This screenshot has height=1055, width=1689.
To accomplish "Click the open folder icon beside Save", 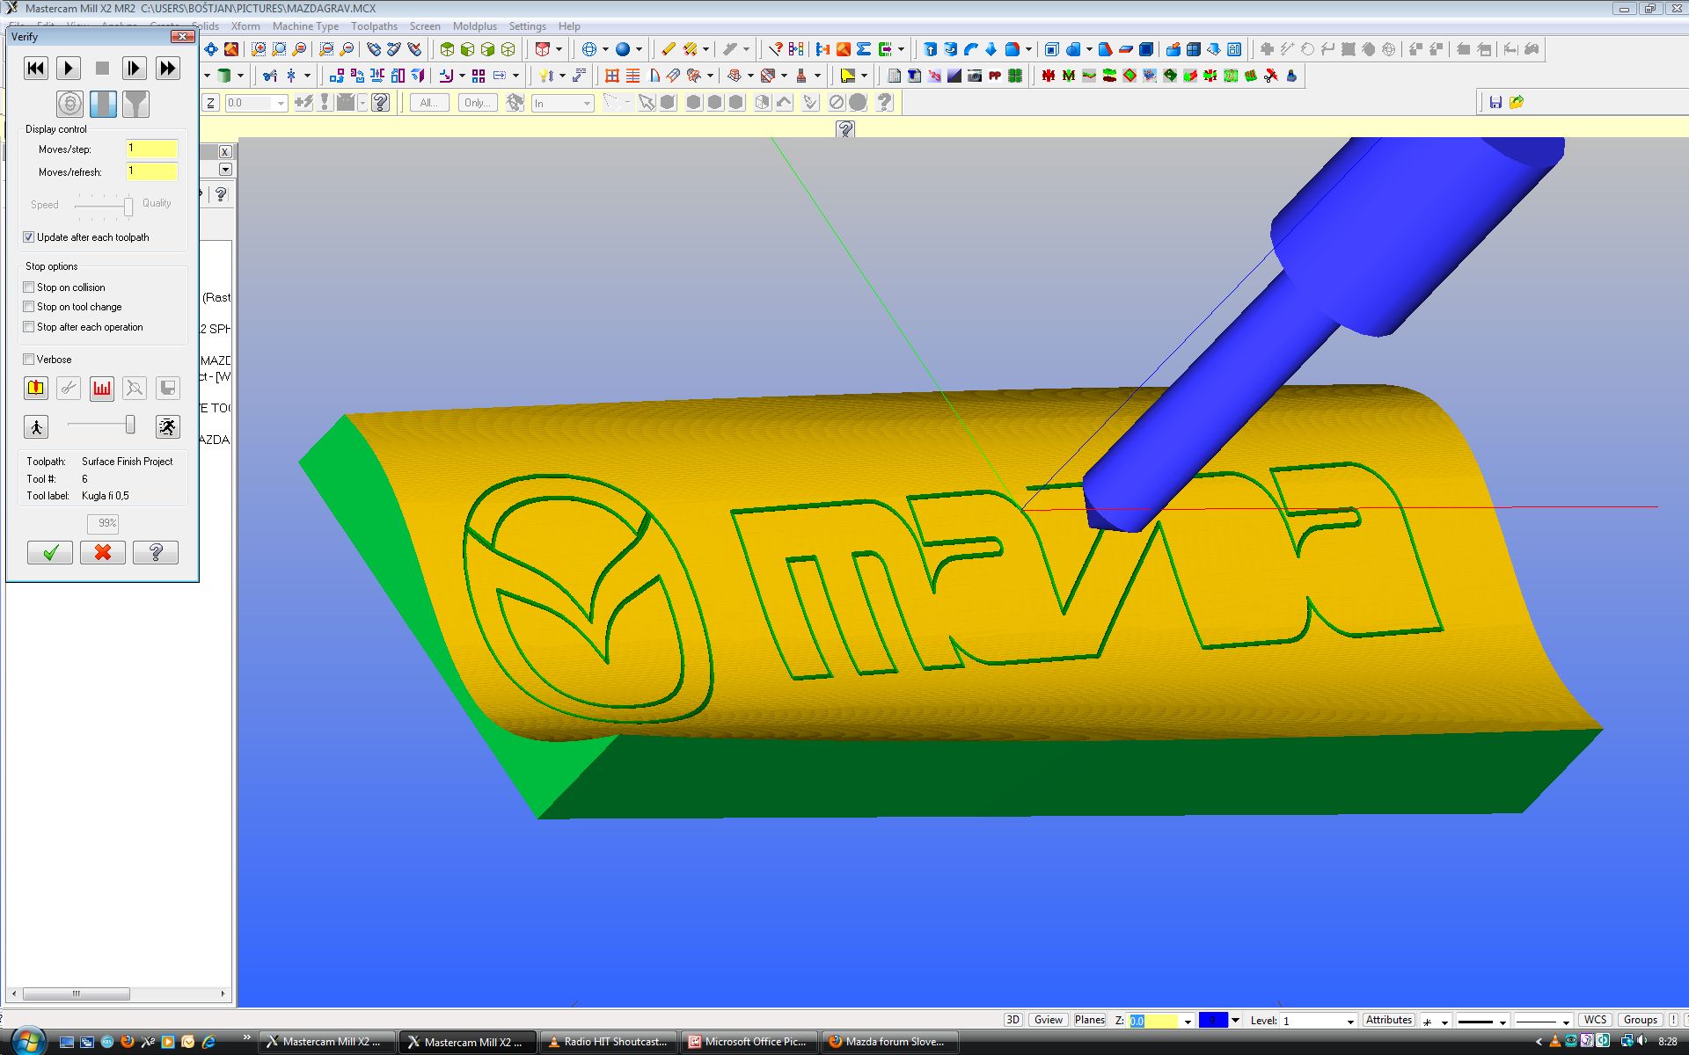I will pos(1517,102).
